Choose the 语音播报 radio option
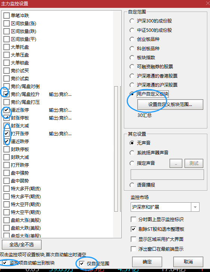 pyautogui.click(x=132, y=185)
